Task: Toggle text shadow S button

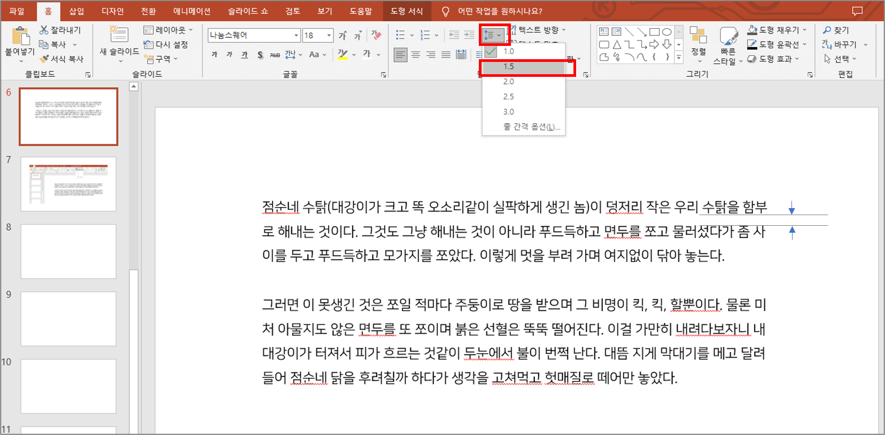Action: pyautogui.click(x=260, y=54)
